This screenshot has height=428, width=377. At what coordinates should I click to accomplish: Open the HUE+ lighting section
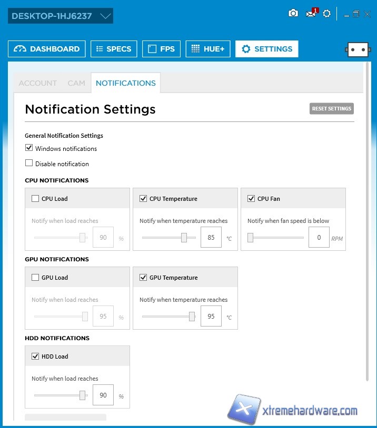pos(208,49)
